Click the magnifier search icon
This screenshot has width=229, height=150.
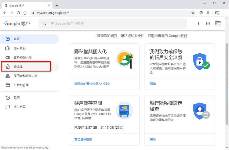tap(44, 23)
